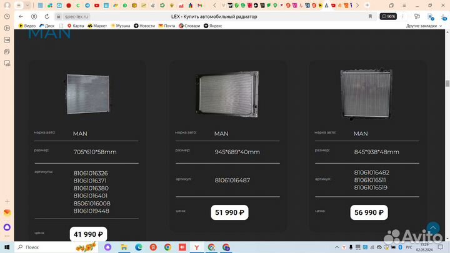The height and width of the screenshot is (253, 450).
Task: Show hidden system tray icons
Action: pyautogui.click(x=337, y=247)
